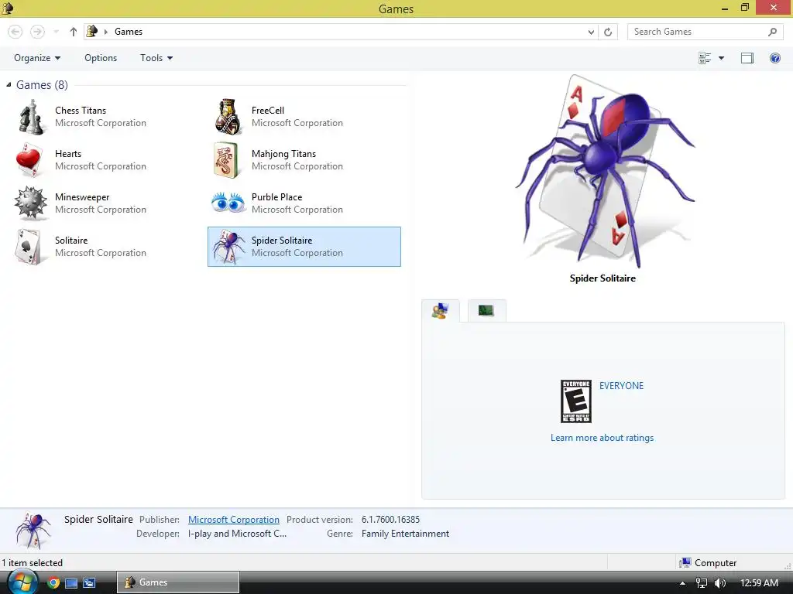Open the network tray icon
The width and height of the screenshot is (793, 594).
click(702, 583)
